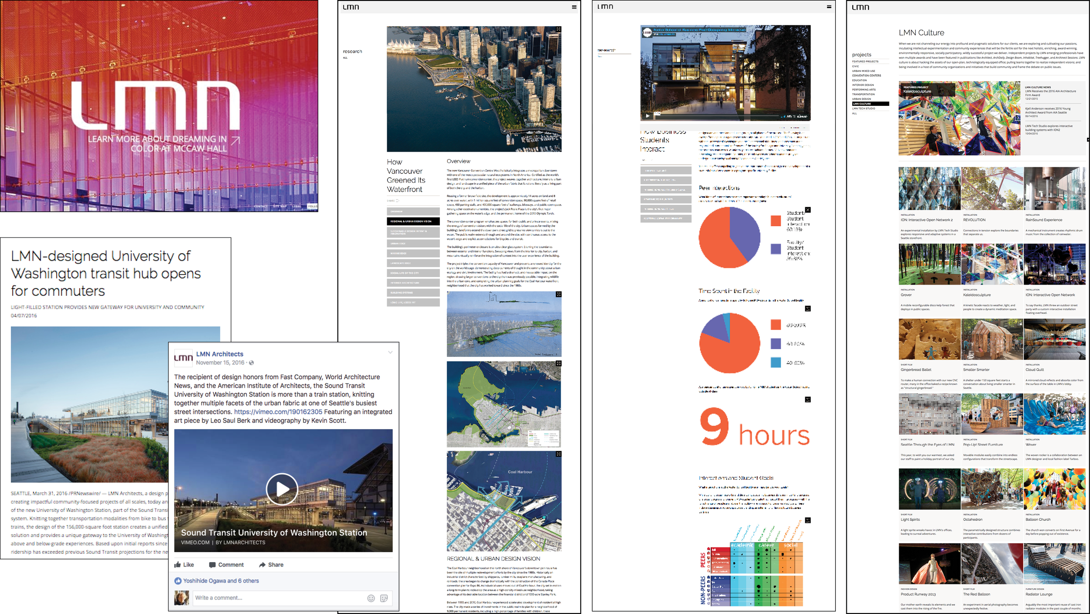
Task: Open REVOLUTION installation thumbnail
Action: tap(992, 189)
